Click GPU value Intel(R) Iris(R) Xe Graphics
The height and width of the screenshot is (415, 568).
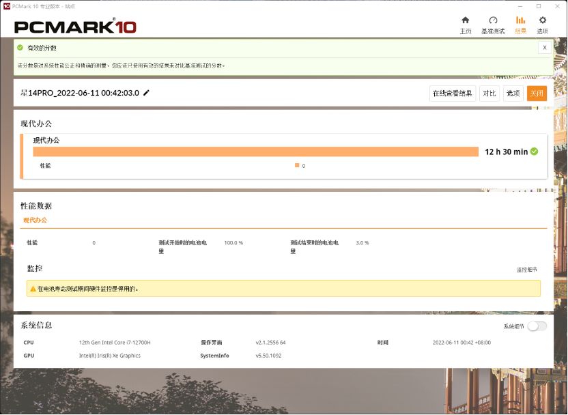click(x=110, y=356)
